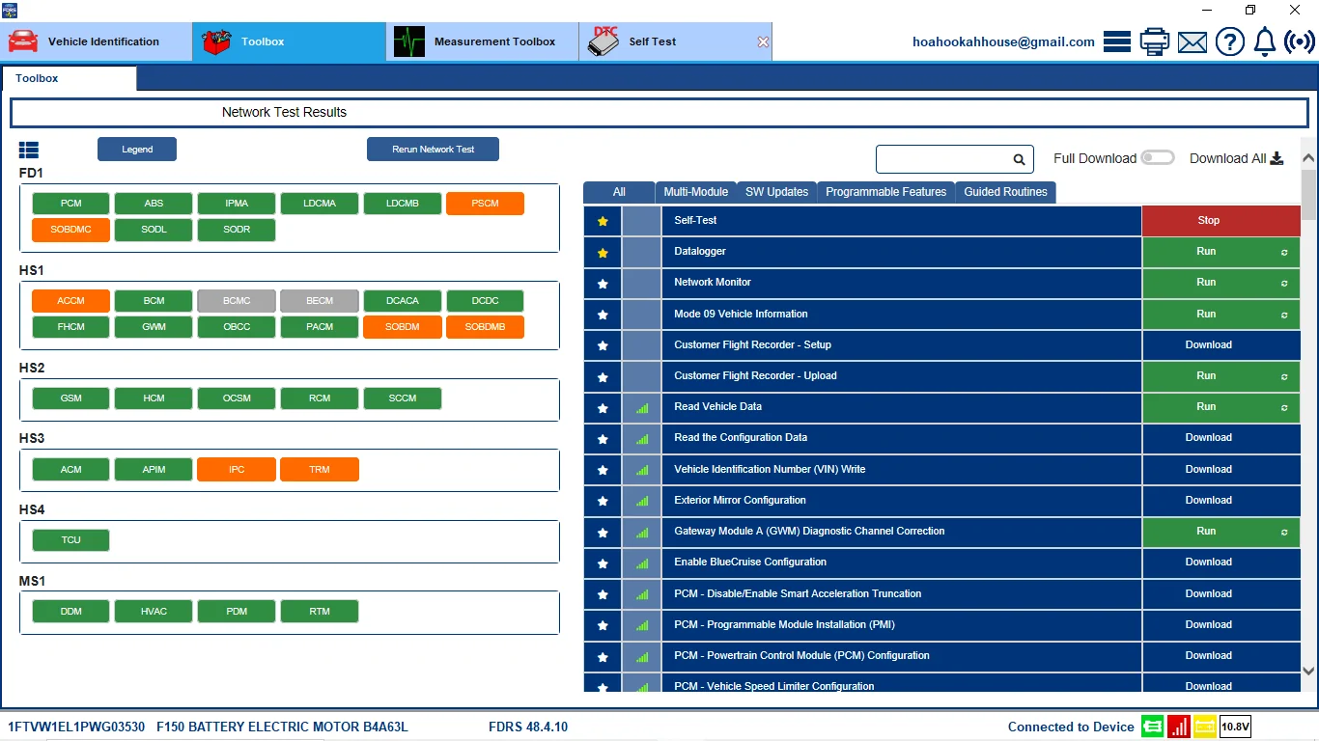Image resolution: width=1319 pixels, height=741 pixels.
Task: Favorite Customer Flight Recorder - Setup star
Action: click(603, 345)
